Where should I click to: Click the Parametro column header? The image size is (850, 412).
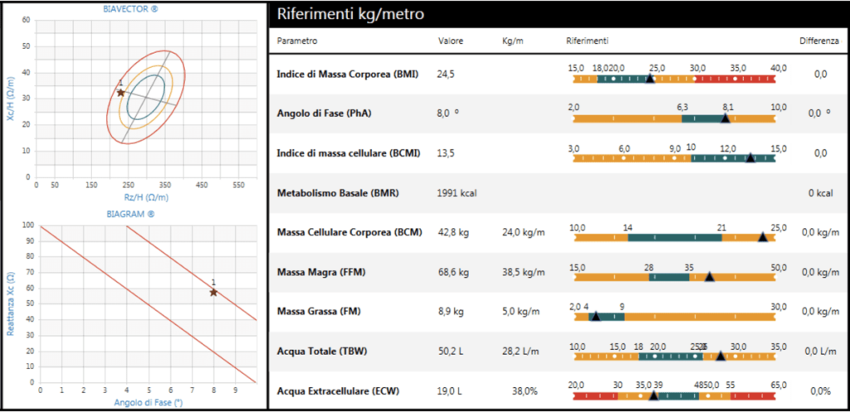[x=297, y=41]
